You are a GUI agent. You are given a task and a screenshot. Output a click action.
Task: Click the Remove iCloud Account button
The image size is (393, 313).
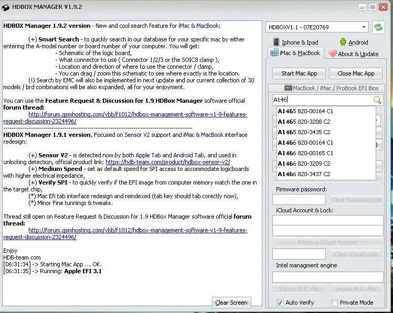coord(327,242)
